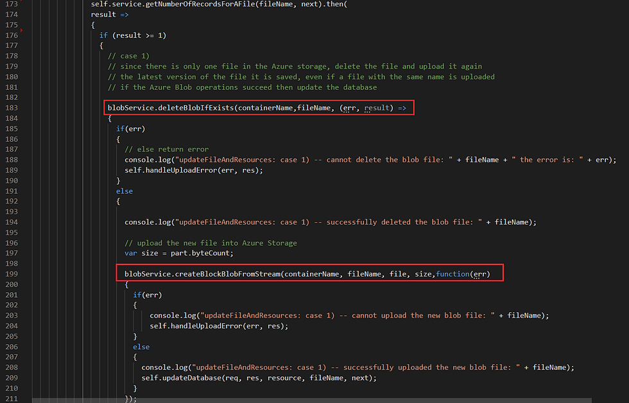The height and width of the screenshot is (403, 629).
Task: Select line number 208 in the gutter
Action: click(x=12, y=367)
